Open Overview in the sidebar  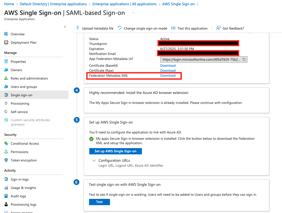18,34
